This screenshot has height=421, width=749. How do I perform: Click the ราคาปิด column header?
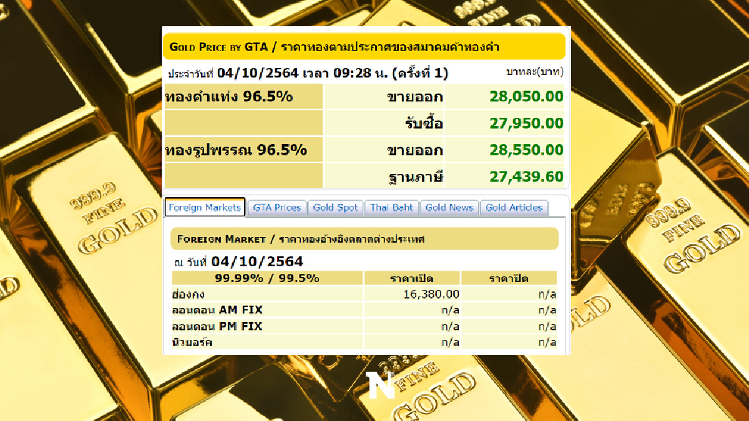click(509, 278)
